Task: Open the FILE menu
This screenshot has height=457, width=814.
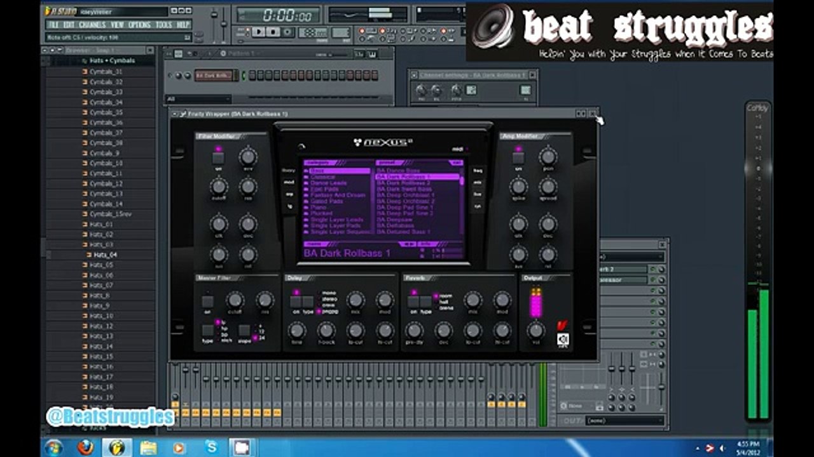Action: 54,25
